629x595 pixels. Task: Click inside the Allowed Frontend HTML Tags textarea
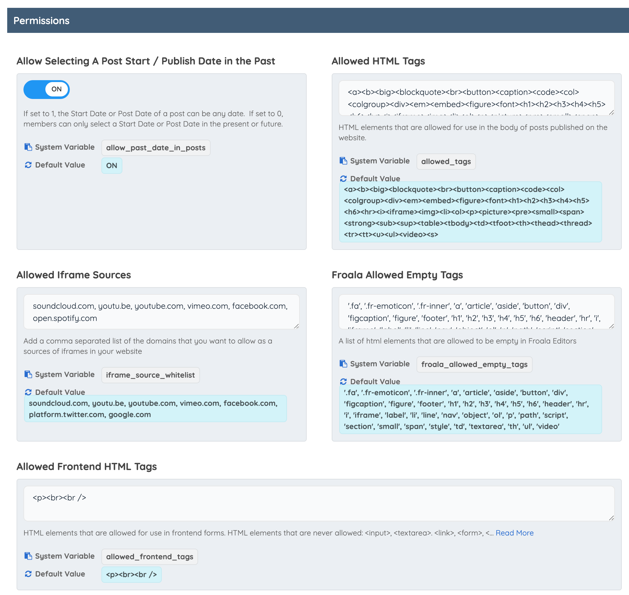pos(319,503)
